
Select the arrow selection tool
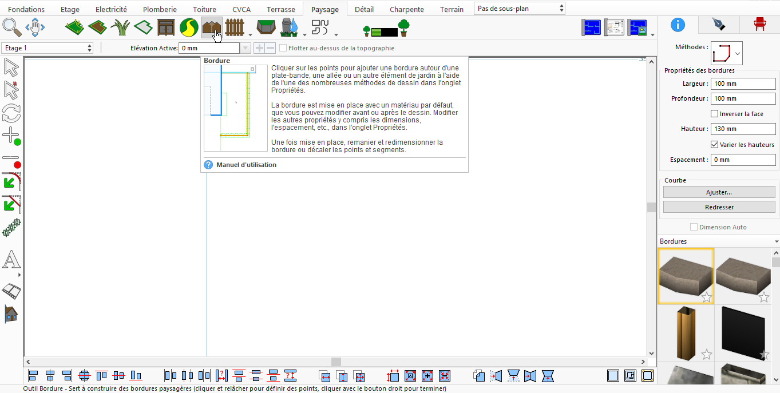(11, 68)
